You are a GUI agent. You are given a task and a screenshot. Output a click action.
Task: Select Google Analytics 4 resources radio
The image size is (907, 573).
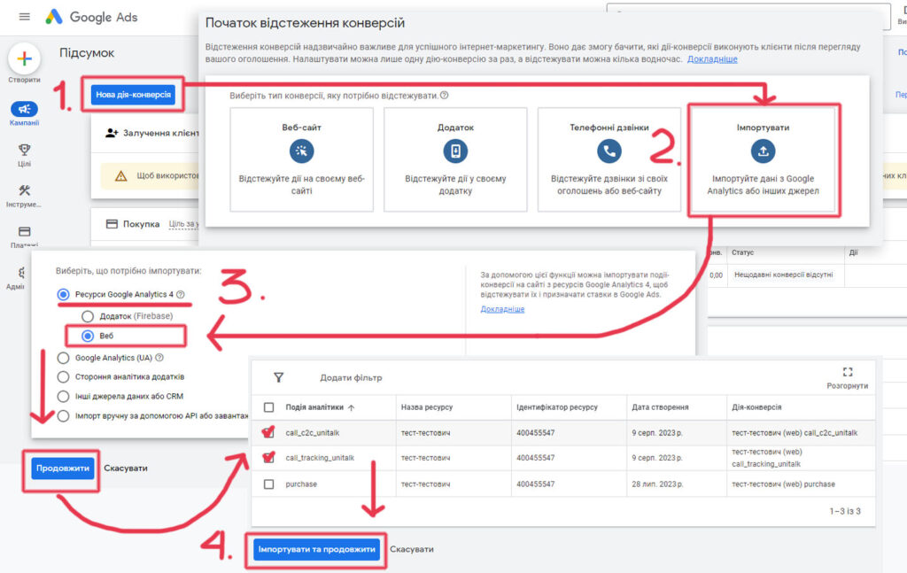coord(63,295)
